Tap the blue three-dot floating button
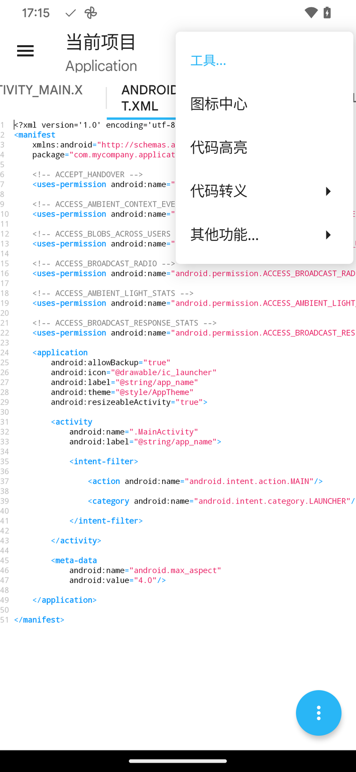Screen dimensions: 356x772 pyautogui.click(x=318, y=713)
